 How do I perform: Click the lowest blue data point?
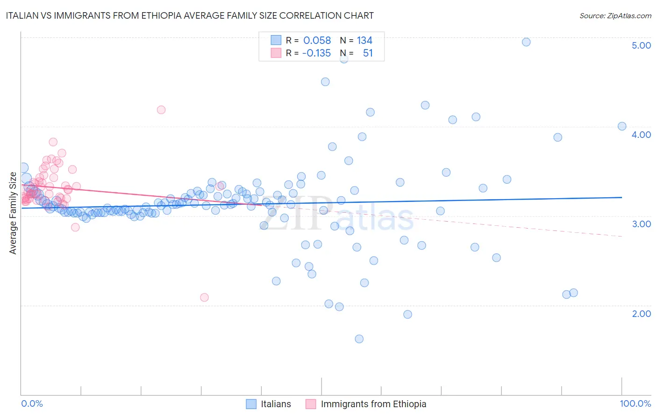point(359,339)
